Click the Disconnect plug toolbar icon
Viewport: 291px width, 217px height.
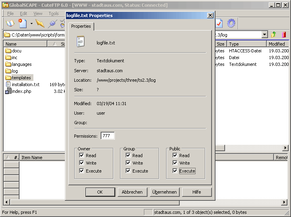pyautogui.click(x=52, y=23)
